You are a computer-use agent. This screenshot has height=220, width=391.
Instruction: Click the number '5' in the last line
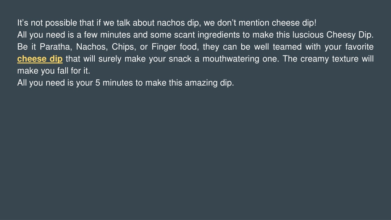pyautogui.click(x=98, y=83)
